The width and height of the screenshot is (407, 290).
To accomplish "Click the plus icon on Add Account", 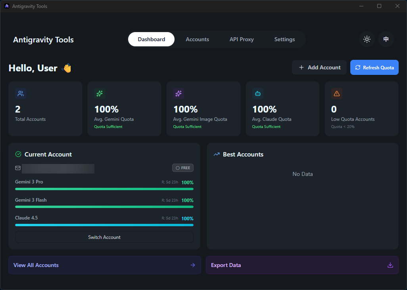I will tap(301, 67).
